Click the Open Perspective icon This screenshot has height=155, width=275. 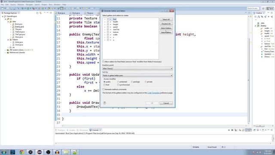pyautogui.click(x=263, y=8)
